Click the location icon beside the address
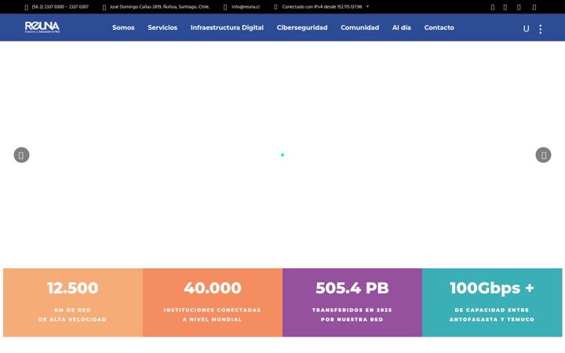 tap(104, 7)
